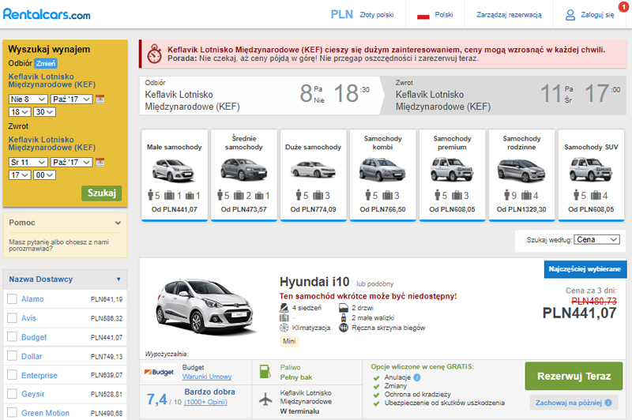Check the Alamo supplier checkbox
The width and height of the screenshot is (632, 420).
13,298
